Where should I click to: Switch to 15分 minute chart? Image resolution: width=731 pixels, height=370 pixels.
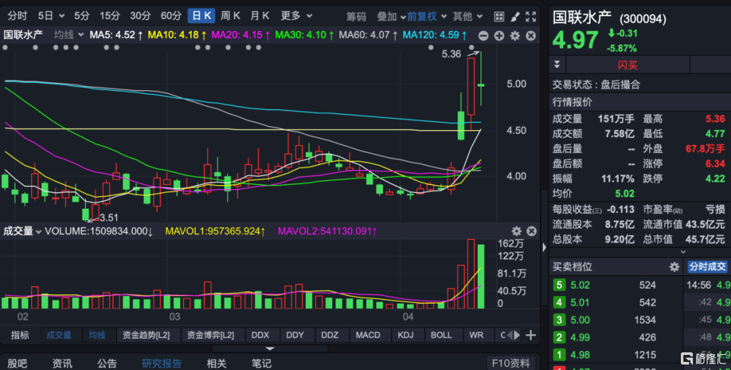(110, 16)
